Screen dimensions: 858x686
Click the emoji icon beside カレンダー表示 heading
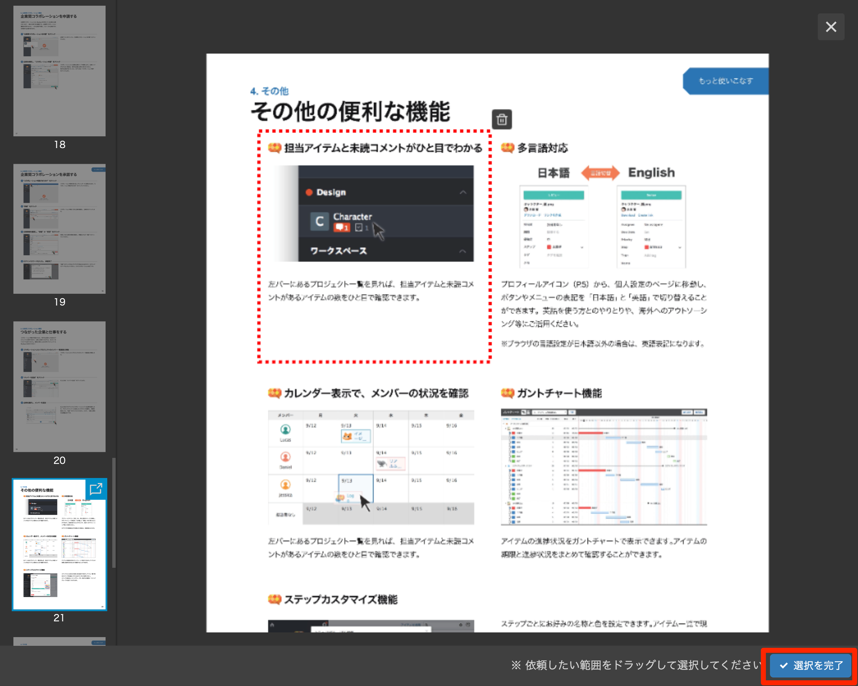point(274,393)
